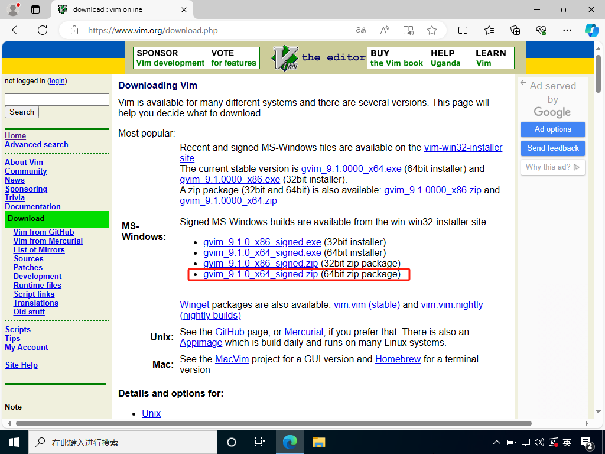This screenshot has height=454, width=605.
Task: Open Task View on taskbar
Action: [x=260, y=442]
